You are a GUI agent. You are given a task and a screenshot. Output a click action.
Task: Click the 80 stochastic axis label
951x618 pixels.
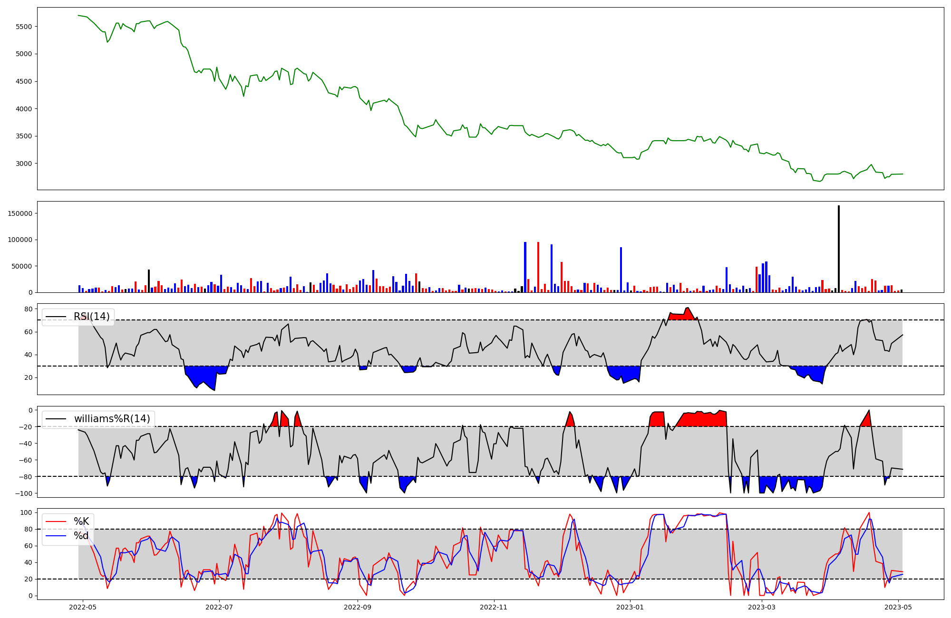29,529
